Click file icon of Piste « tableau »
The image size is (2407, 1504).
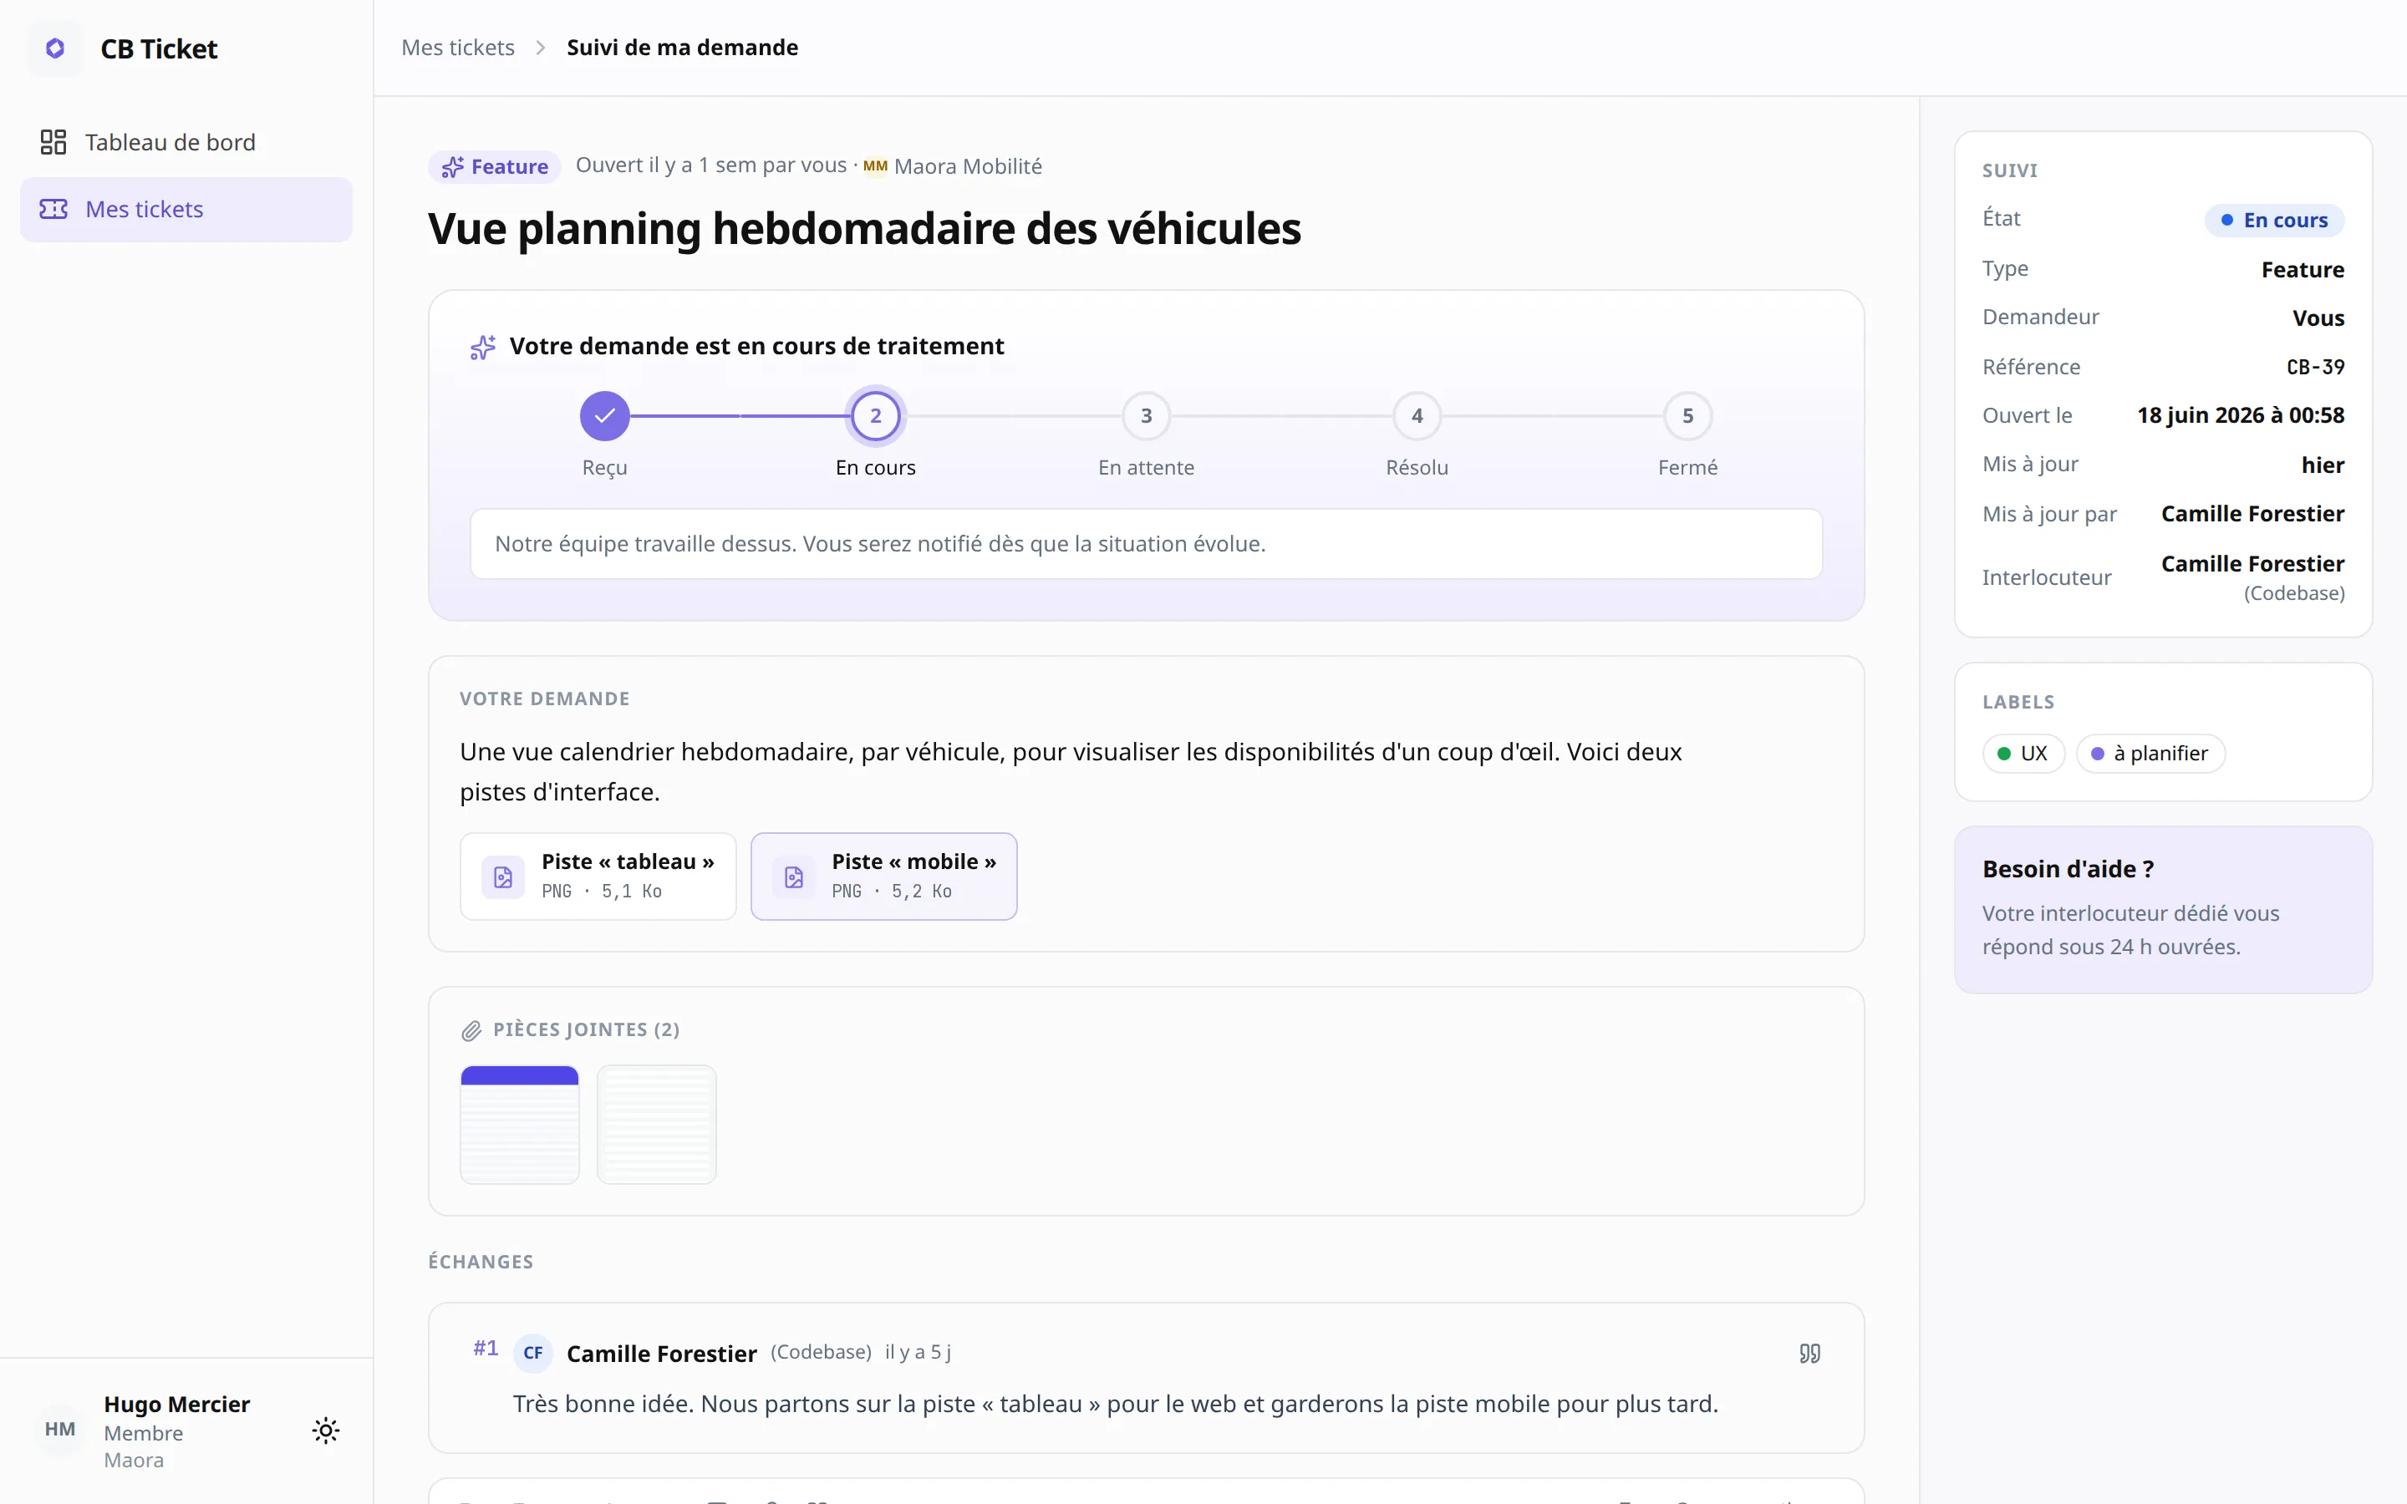click(503, 877)
